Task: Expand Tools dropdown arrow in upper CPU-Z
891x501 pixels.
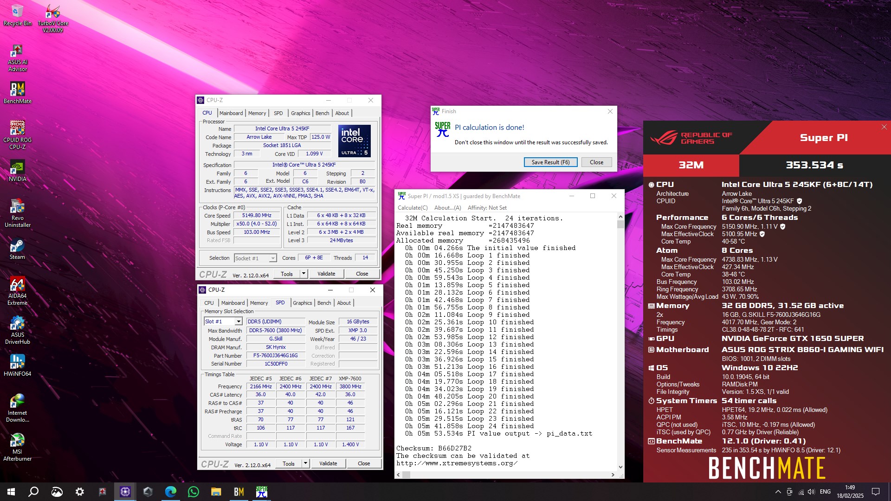Action: 303,274
